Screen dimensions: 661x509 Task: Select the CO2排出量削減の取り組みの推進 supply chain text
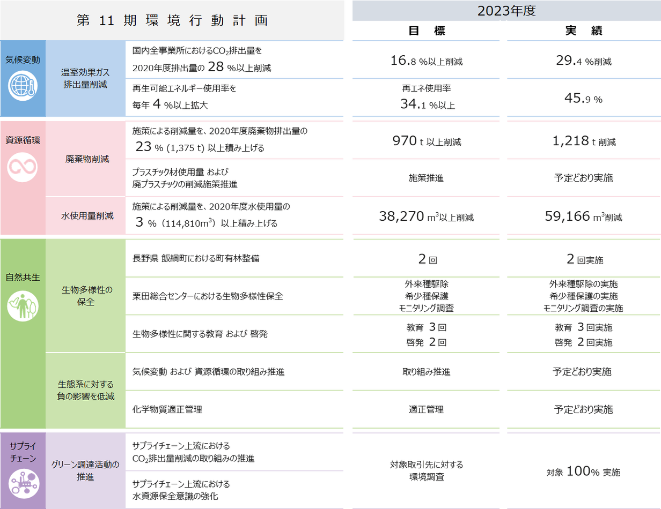193,452
